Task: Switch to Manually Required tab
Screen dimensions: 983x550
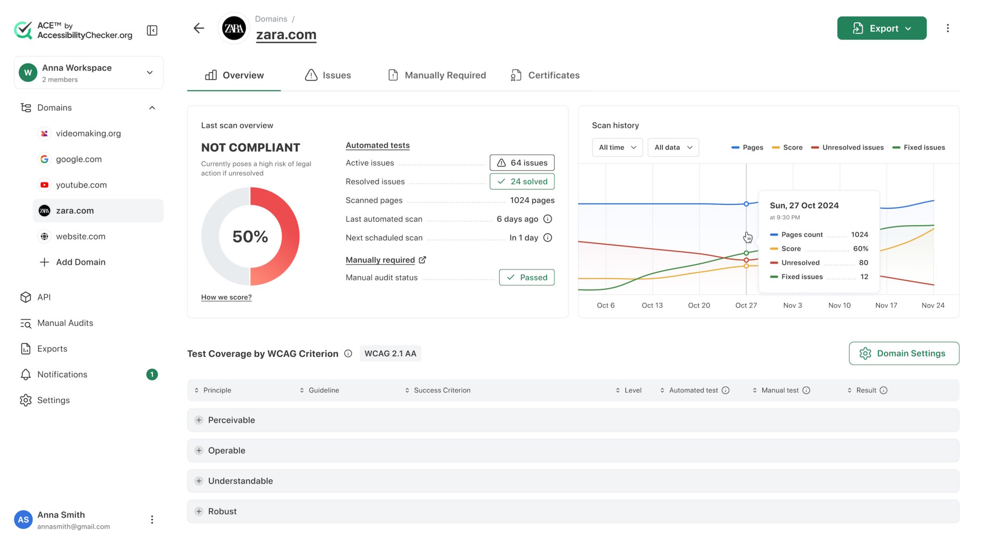Action: (437, 75)
